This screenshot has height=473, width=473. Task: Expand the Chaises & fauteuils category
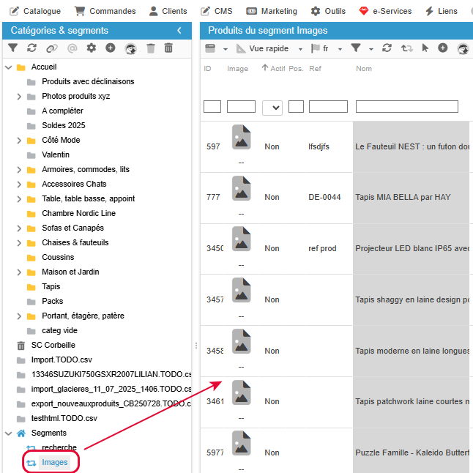[x=19, y=243]
